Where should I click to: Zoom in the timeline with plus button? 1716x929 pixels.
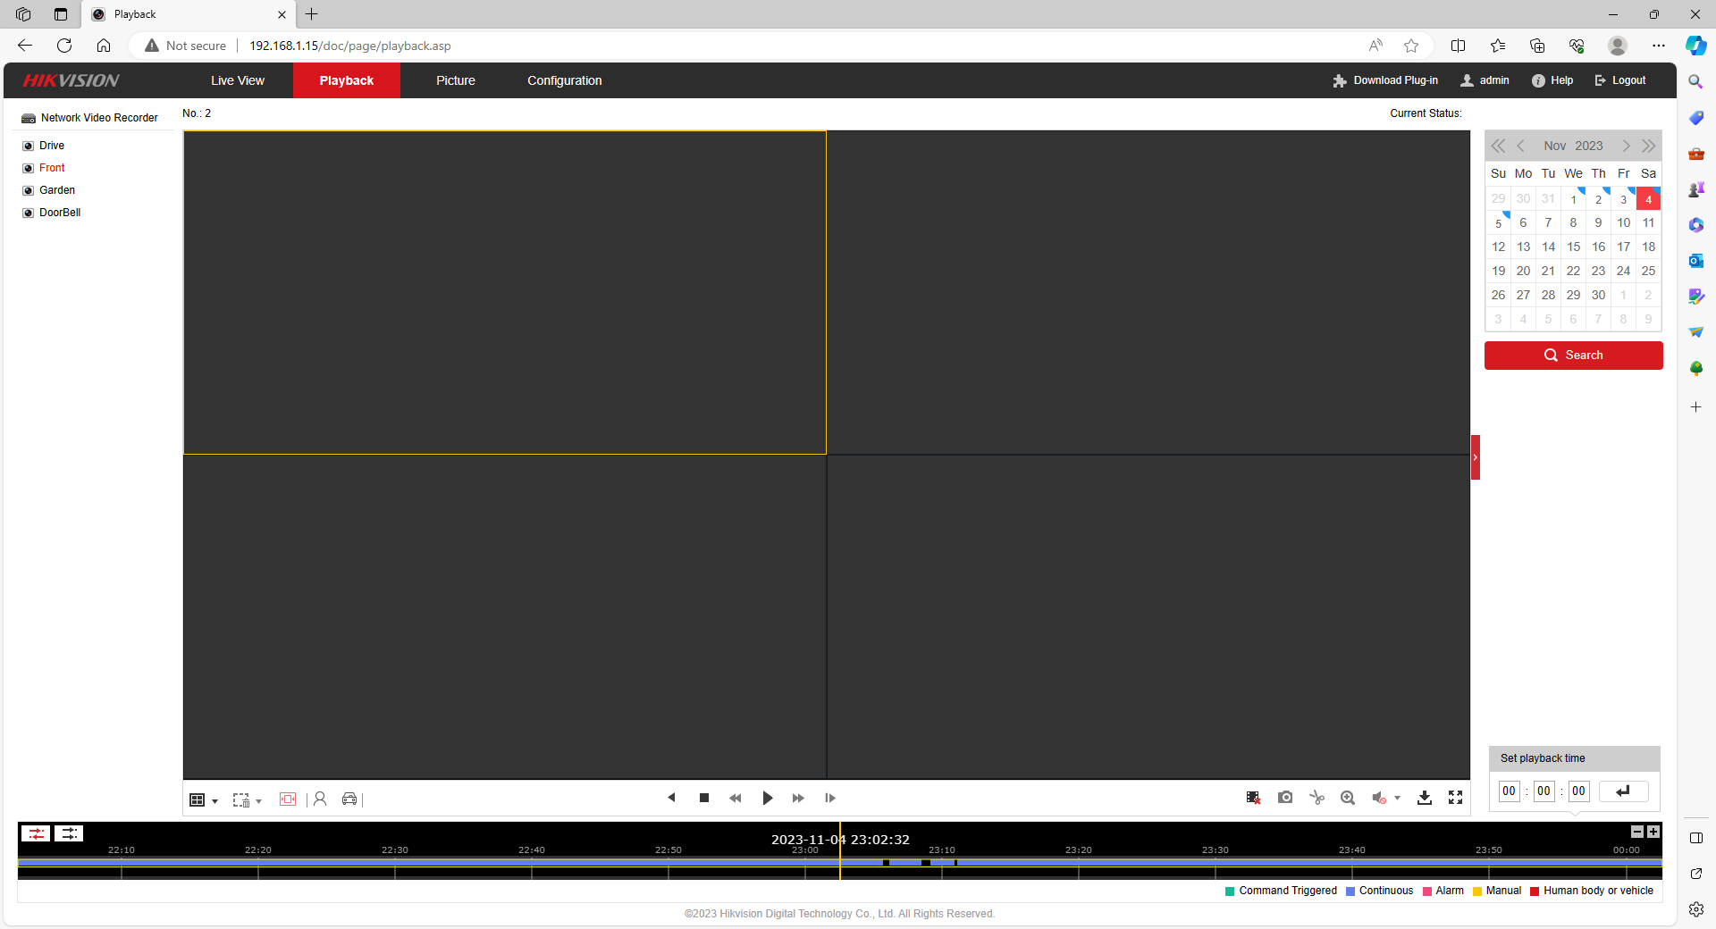pyautogui.click(x=1653, y=832)
